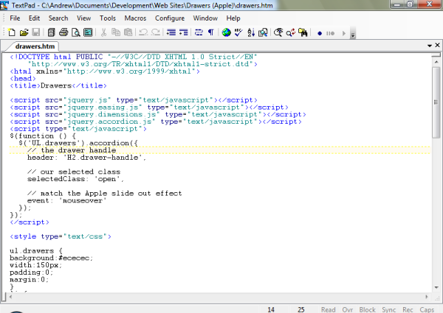Open Replace dialog icon
The width and height of the screenshot is (443, 313).
[291, 32]
